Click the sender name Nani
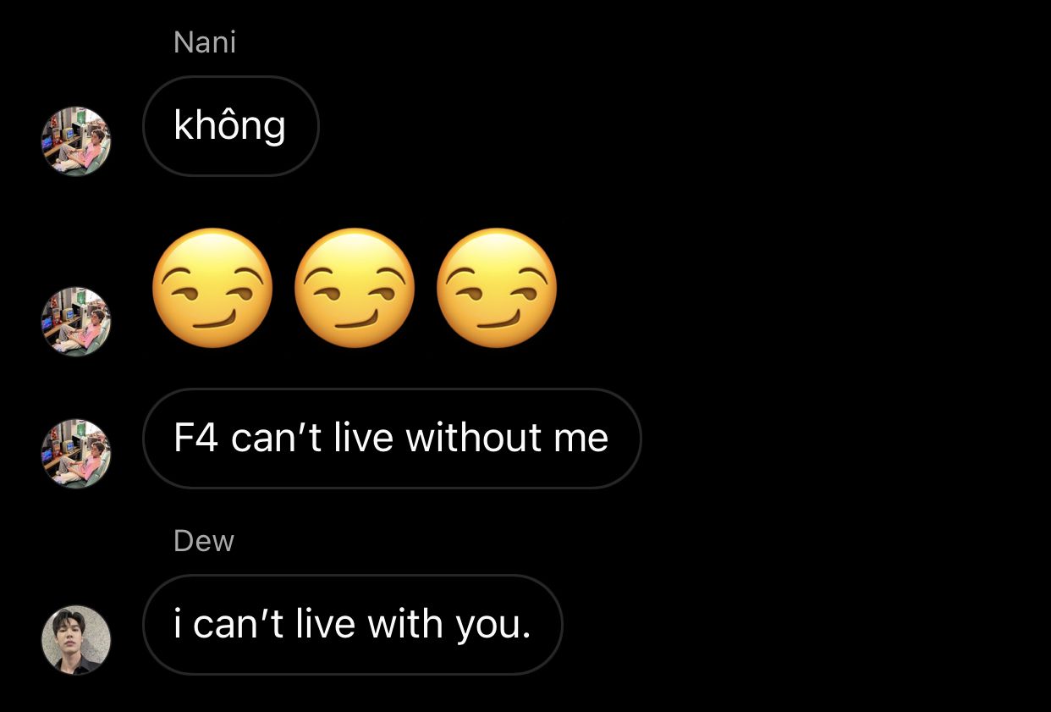Image resolution: width=1051 pixels, height=712 pixels. tap(204, 42)
